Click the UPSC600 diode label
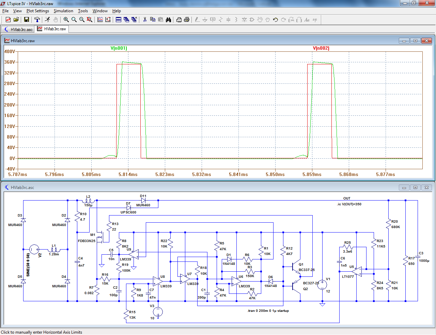 [128, 212]
